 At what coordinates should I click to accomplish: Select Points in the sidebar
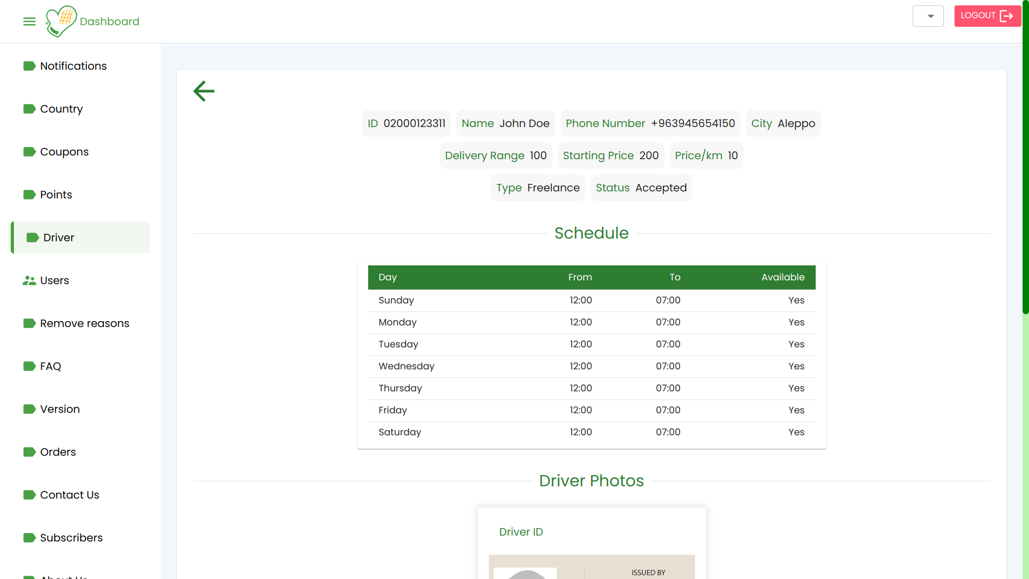80,195
